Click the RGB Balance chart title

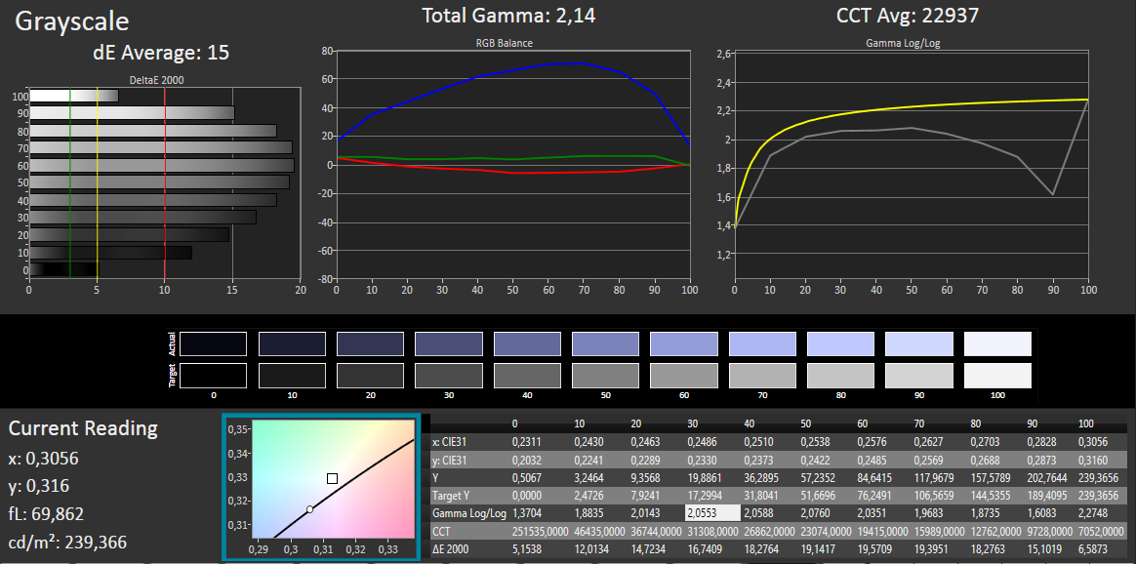[505, 44]
